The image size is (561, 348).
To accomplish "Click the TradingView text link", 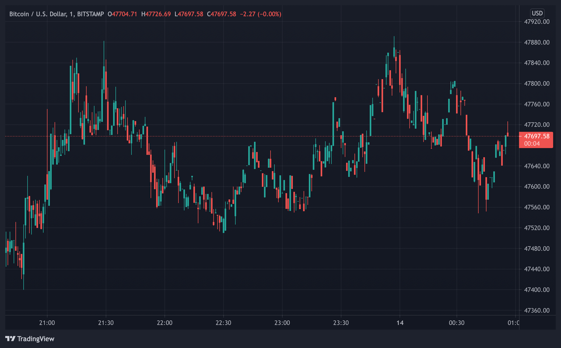I will pyautogui.click(x=36, y=339).
